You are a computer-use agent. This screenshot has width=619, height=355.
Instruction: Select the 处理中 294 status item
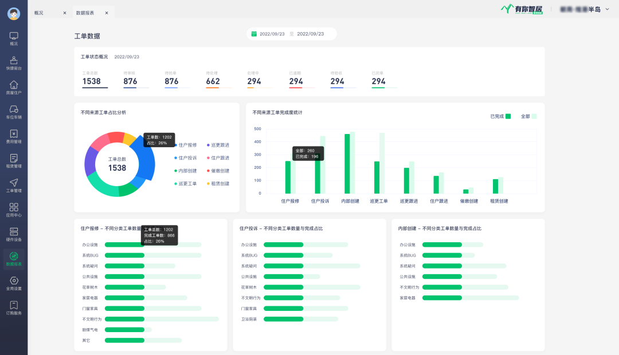pyautogui.click(x=260, y=79)
